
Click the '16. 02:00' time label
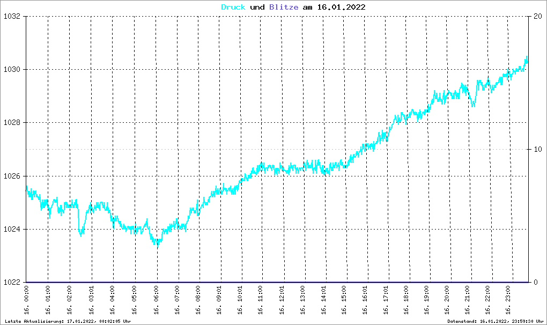(x=69, y=300)
